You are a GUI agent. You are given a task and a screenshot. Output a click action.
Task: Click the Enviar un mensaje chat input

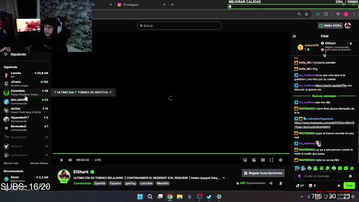pyautogui.click(x=325, y=176)
